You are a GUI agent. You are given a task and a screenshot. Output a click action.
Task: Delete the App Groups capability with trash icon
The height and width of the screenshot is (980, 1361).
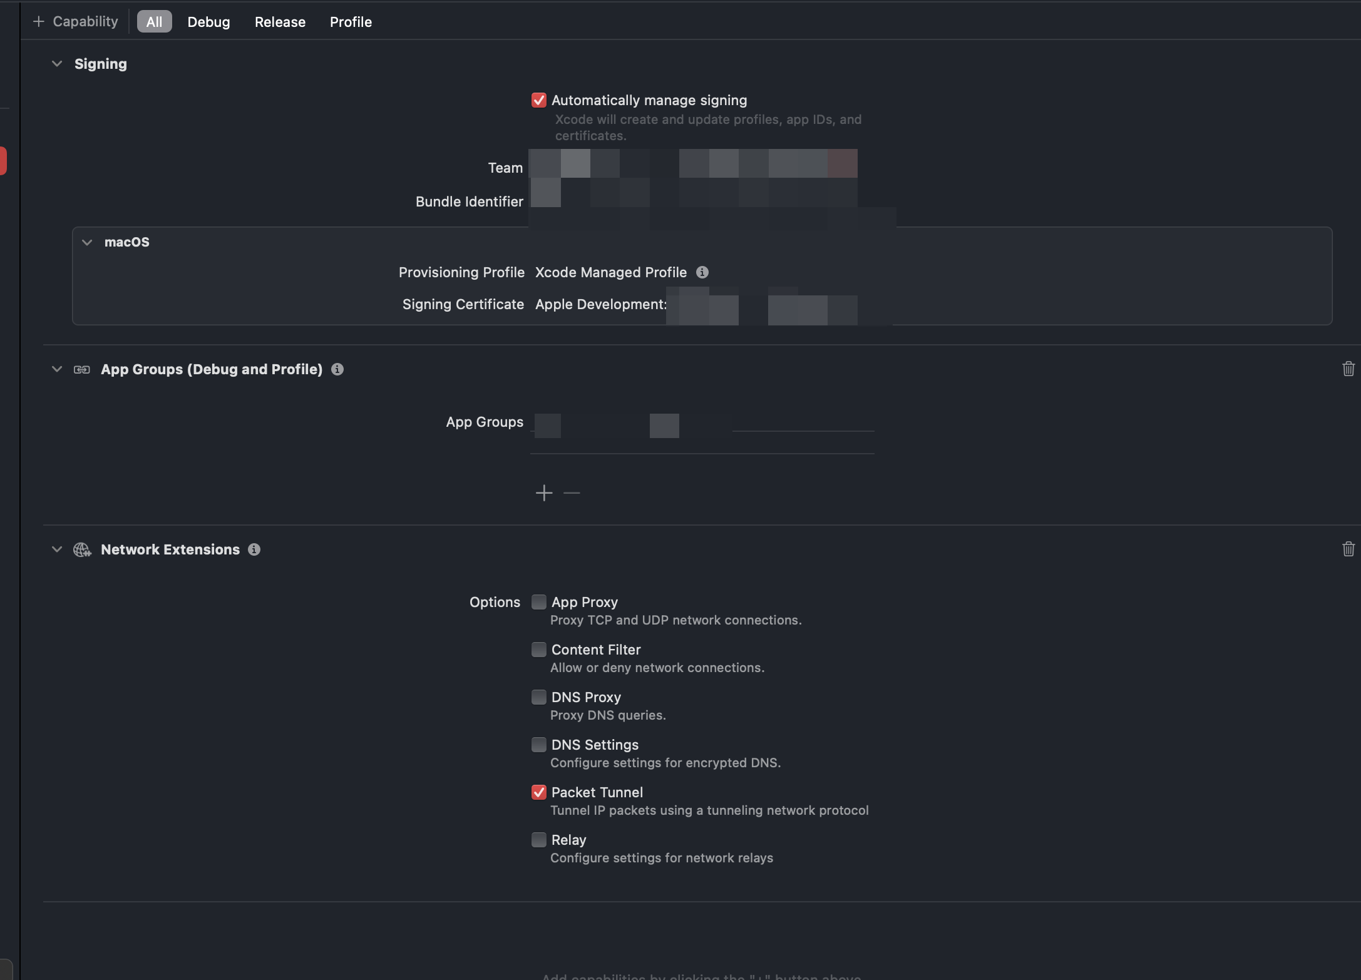[1348, 369]
